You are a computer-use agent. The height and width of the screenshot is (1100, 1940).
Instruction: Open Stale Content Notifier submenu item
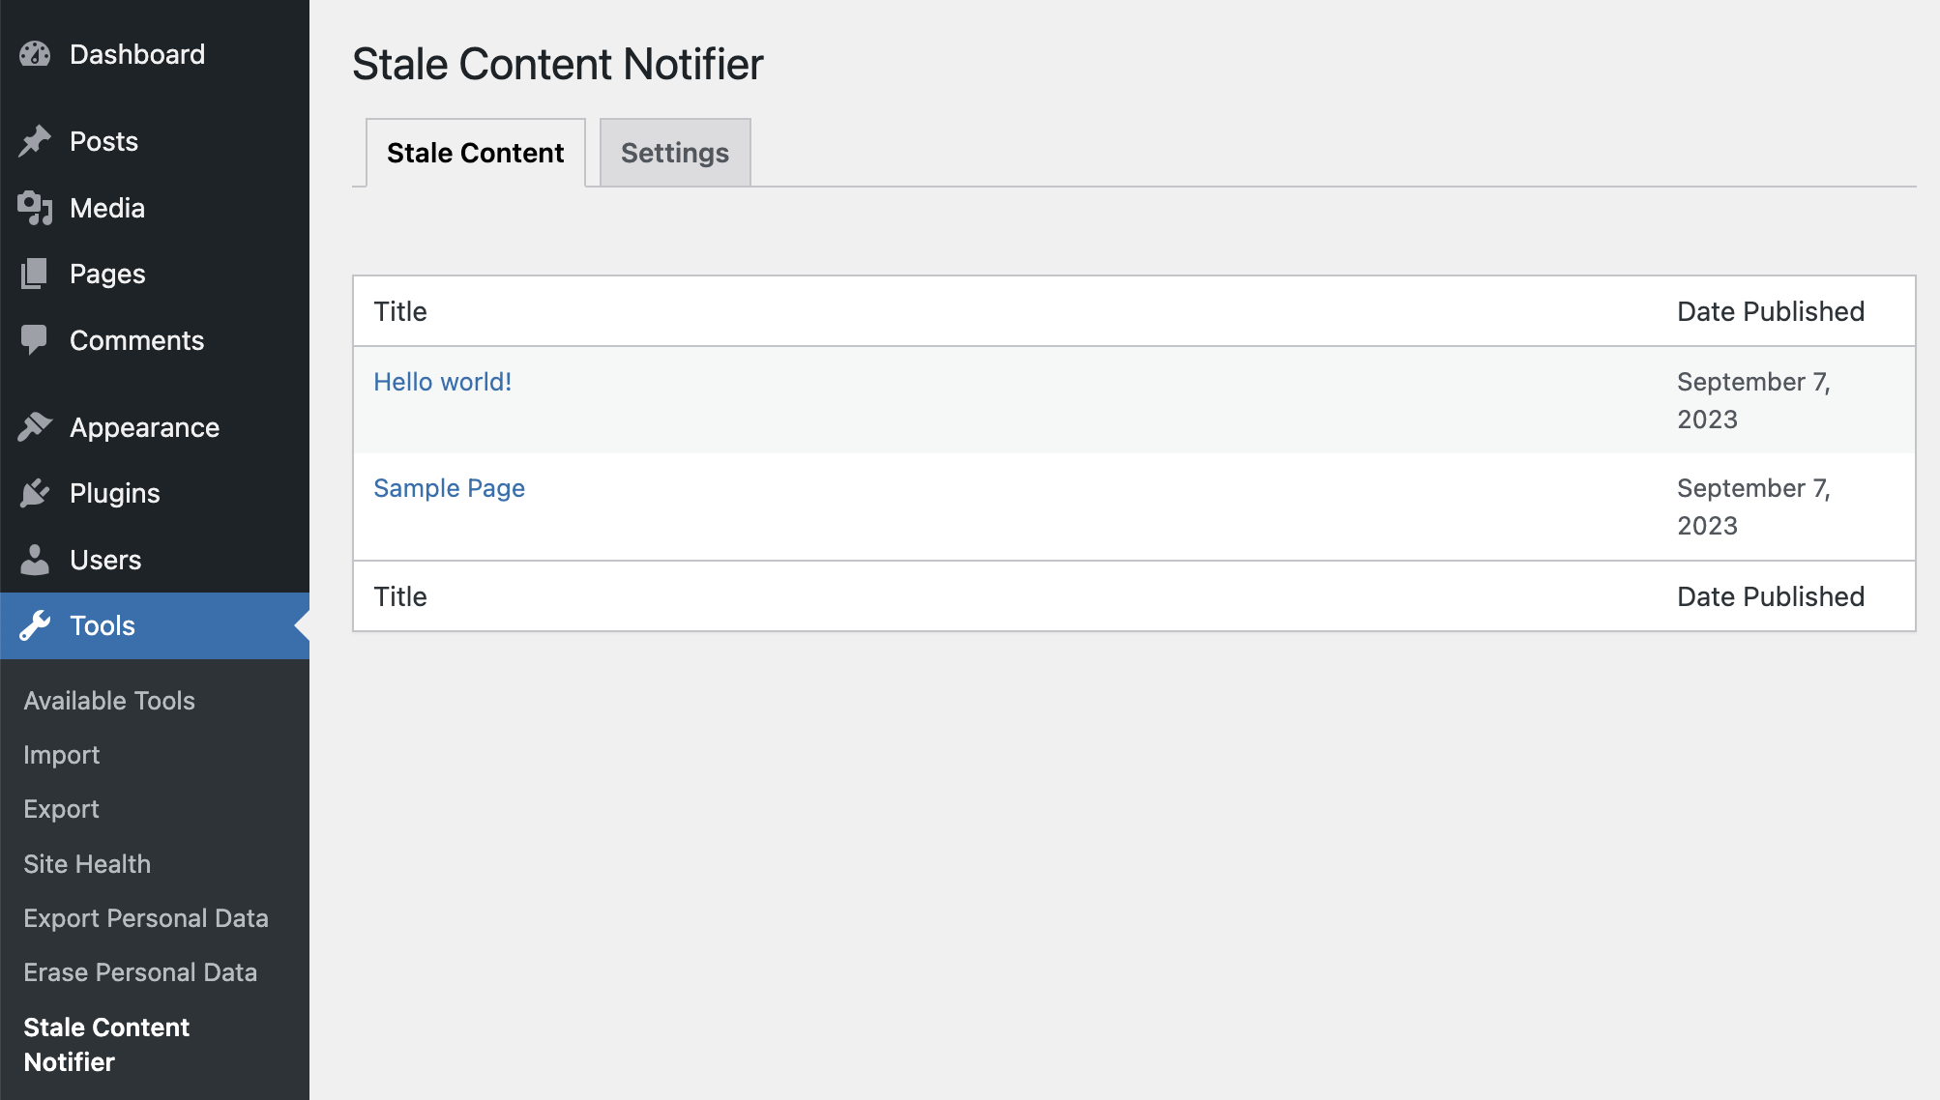(x=106, y=1044)
